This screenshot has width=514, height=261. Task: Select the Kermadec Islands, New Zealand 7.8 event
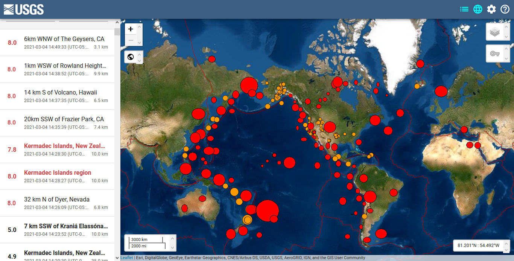pos(57,150)
